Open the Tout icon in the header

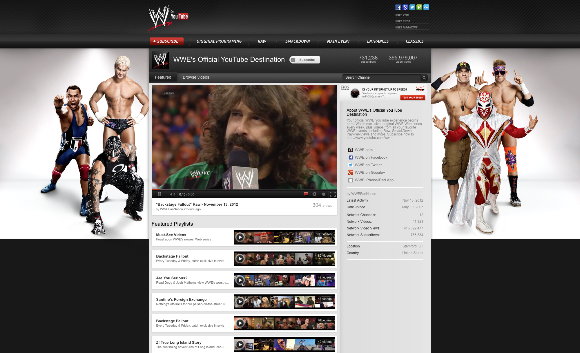[x=426, y=7]
